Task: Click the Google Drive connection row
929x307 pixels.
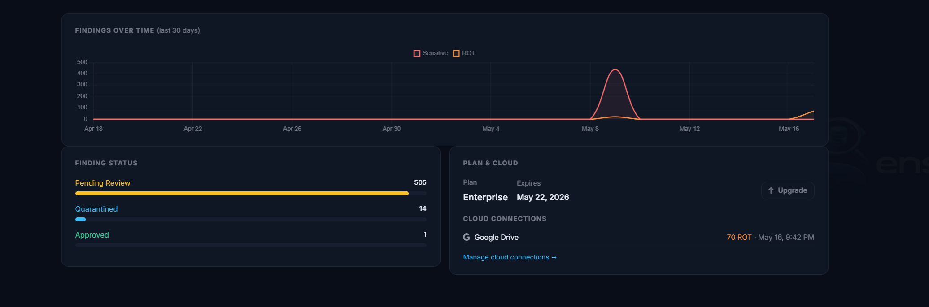Action: (x=638, y=237)
